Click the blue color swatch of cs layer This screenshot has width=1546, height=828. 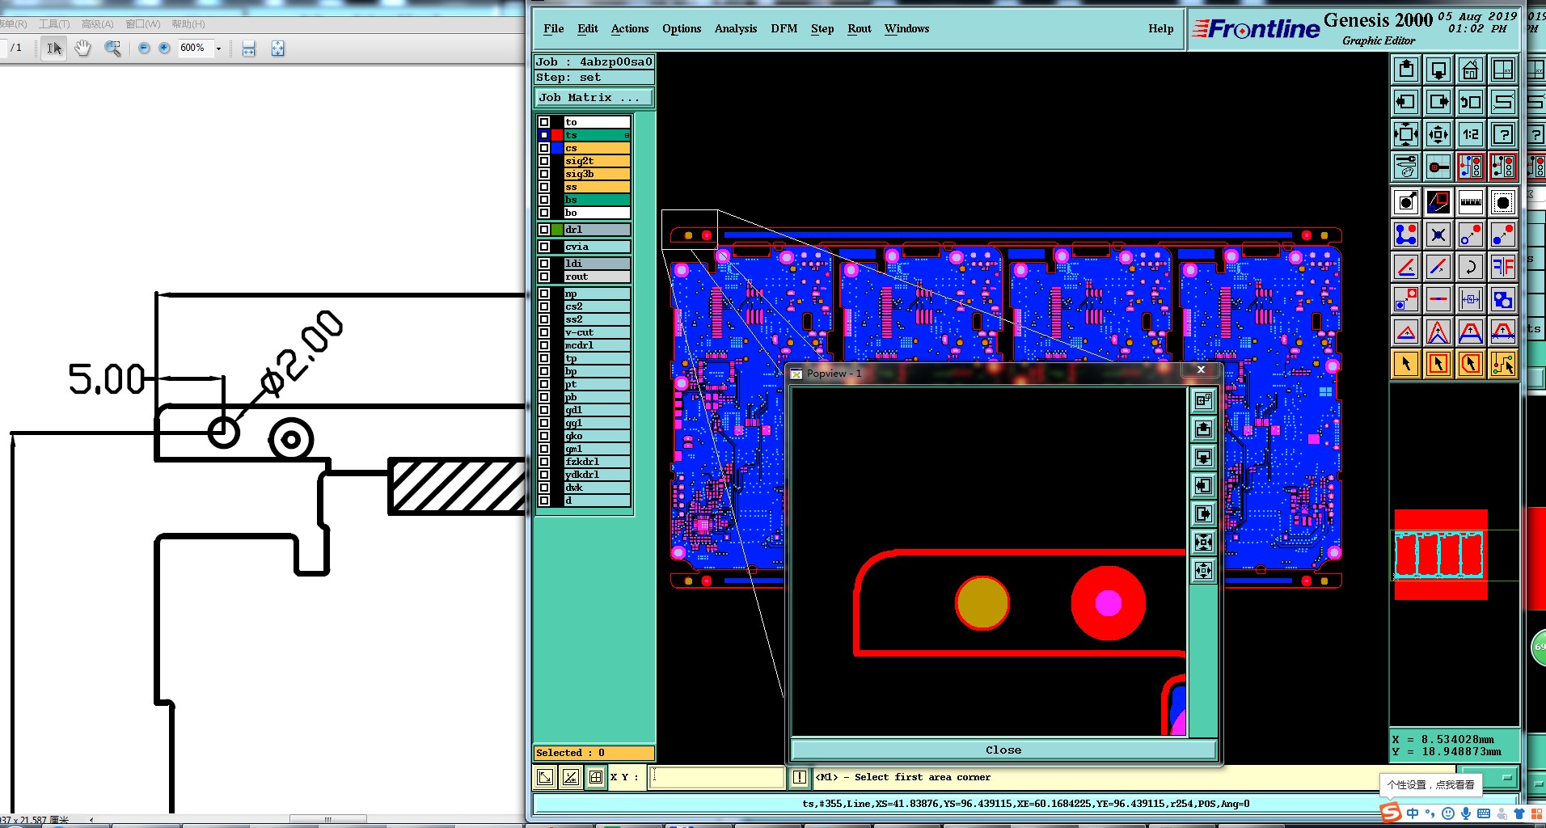click(557, 148)
